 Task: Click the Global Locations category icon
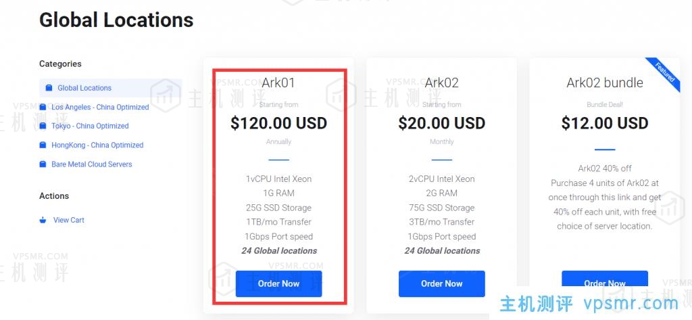pos(49,87)
